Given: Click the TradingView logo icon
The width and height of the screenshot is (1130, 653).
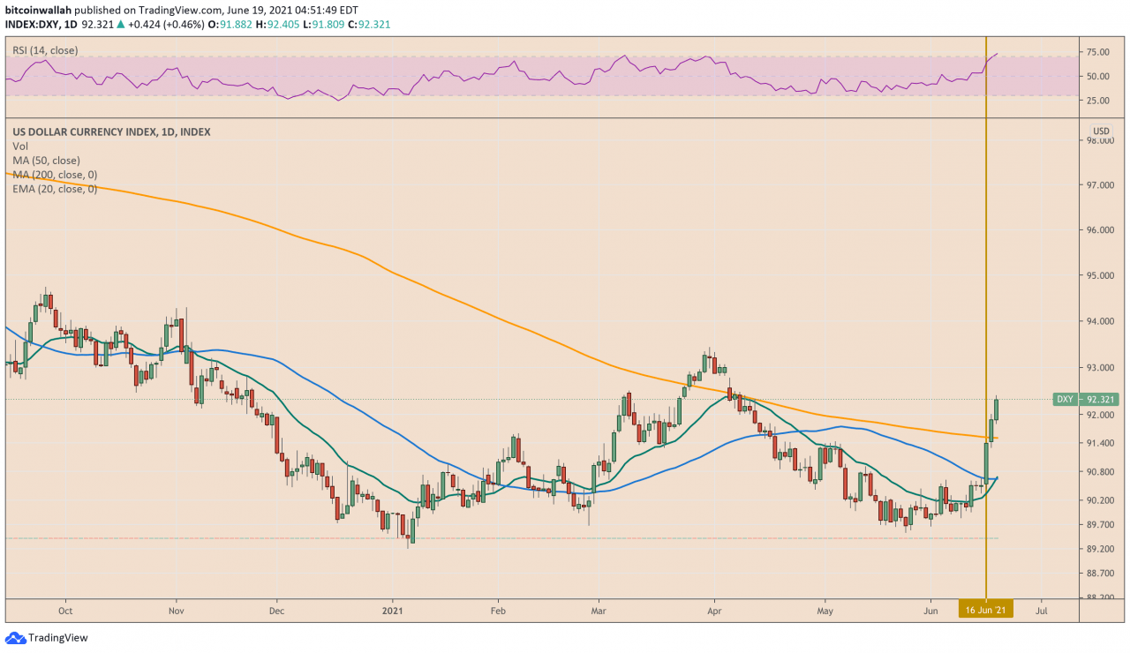Looking at the screenshot, I should pyautogui.click(x=15, y=638).
